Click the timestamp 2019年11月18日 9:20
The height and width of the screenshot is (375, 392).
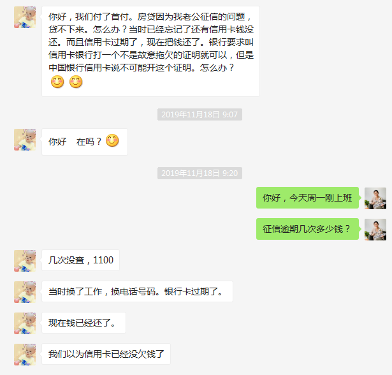200,173
